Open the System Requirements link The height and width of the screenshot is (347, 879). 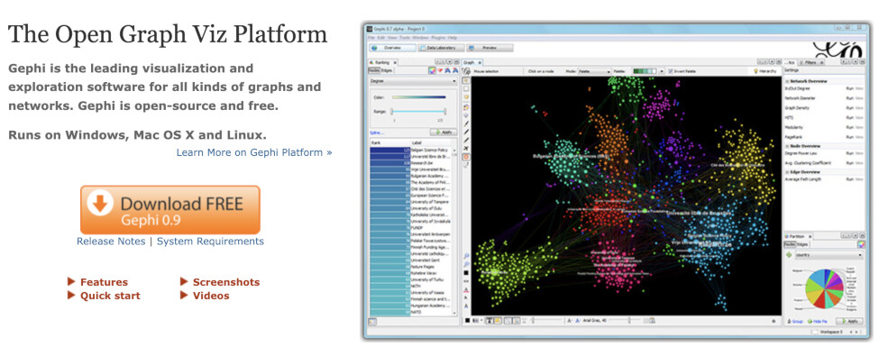[210, 242]
